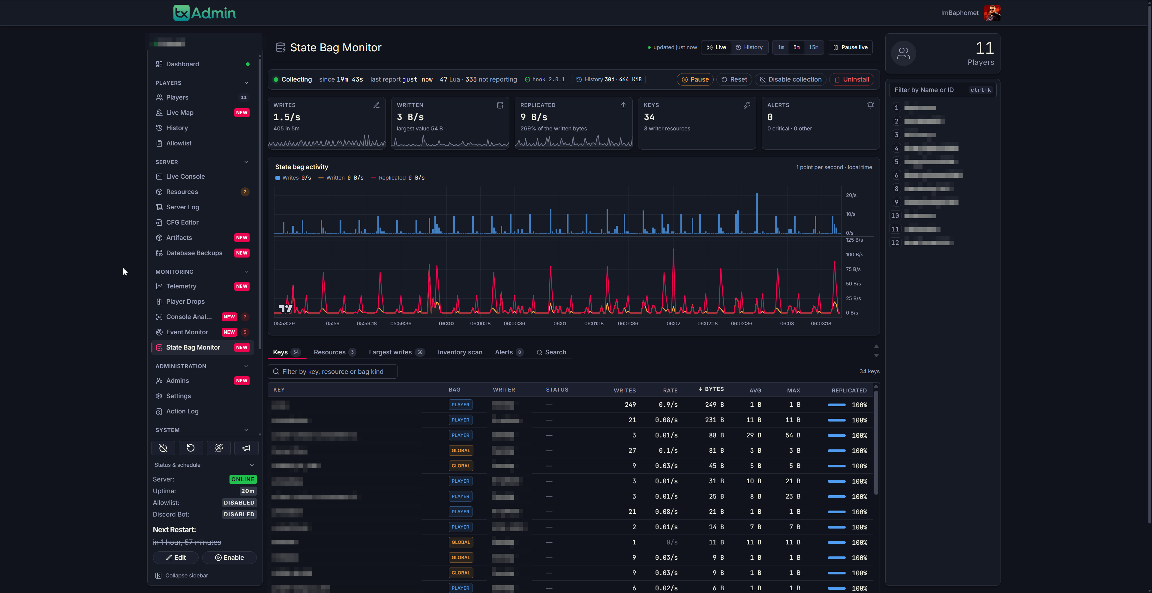The width and height of the screenshot is (1152, 593).
Task: Open the Alerts tab
Action: (509, 352)
